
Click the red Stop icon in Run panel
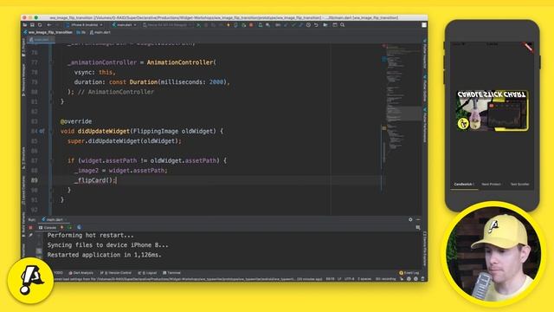(30, 227)
